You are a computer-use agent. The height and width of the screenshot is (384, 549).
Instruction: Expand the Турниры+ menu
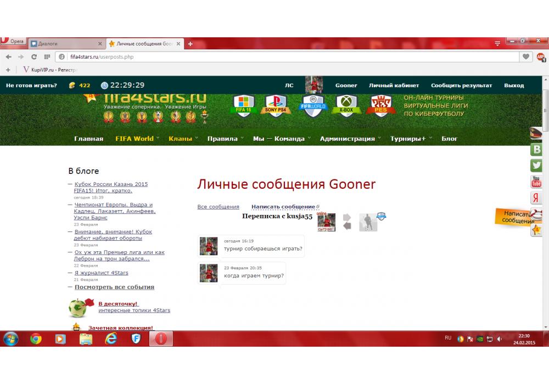(411, 139)
